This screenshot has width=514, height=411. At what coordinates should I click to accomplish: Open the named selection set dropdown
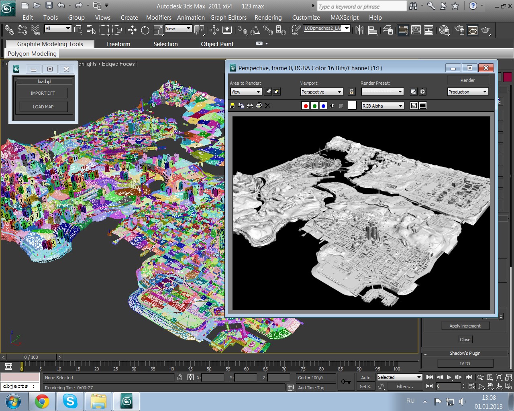coord(326,28)
